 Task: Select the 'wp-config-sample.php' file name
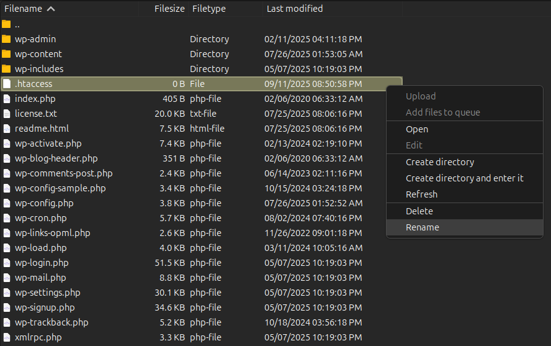60,188
